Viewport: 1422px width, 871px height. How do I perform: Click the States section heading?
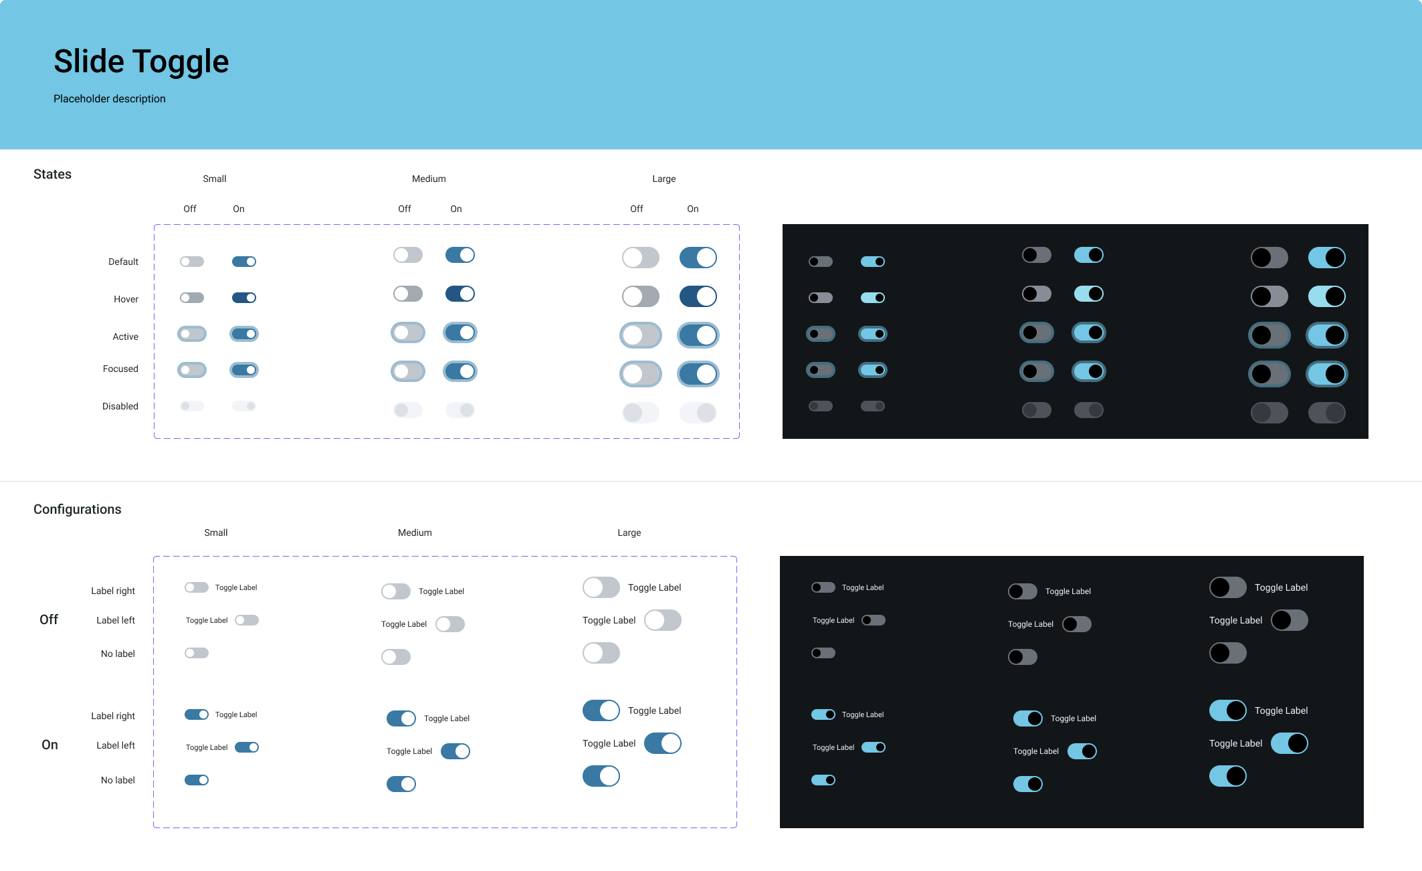click(52, 174)
